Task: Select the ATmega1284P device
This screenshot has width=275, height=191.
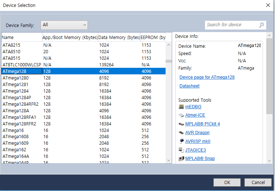Action: (x=84, y=98)
